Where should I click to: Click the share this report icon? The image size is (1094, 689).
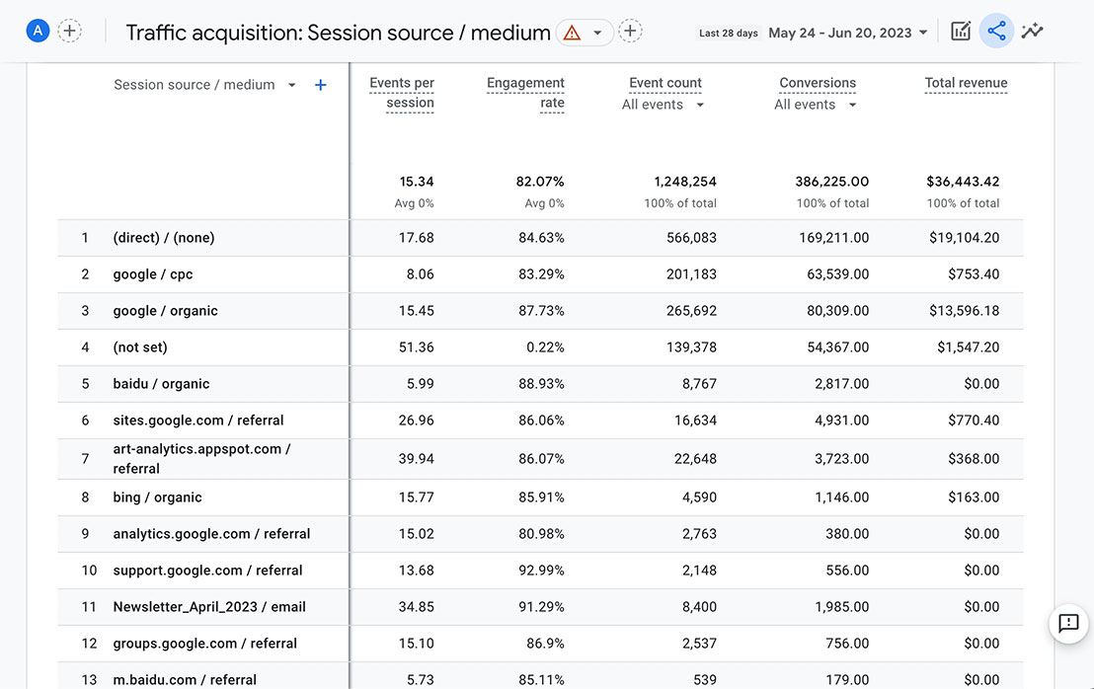(x=996, y=31)
